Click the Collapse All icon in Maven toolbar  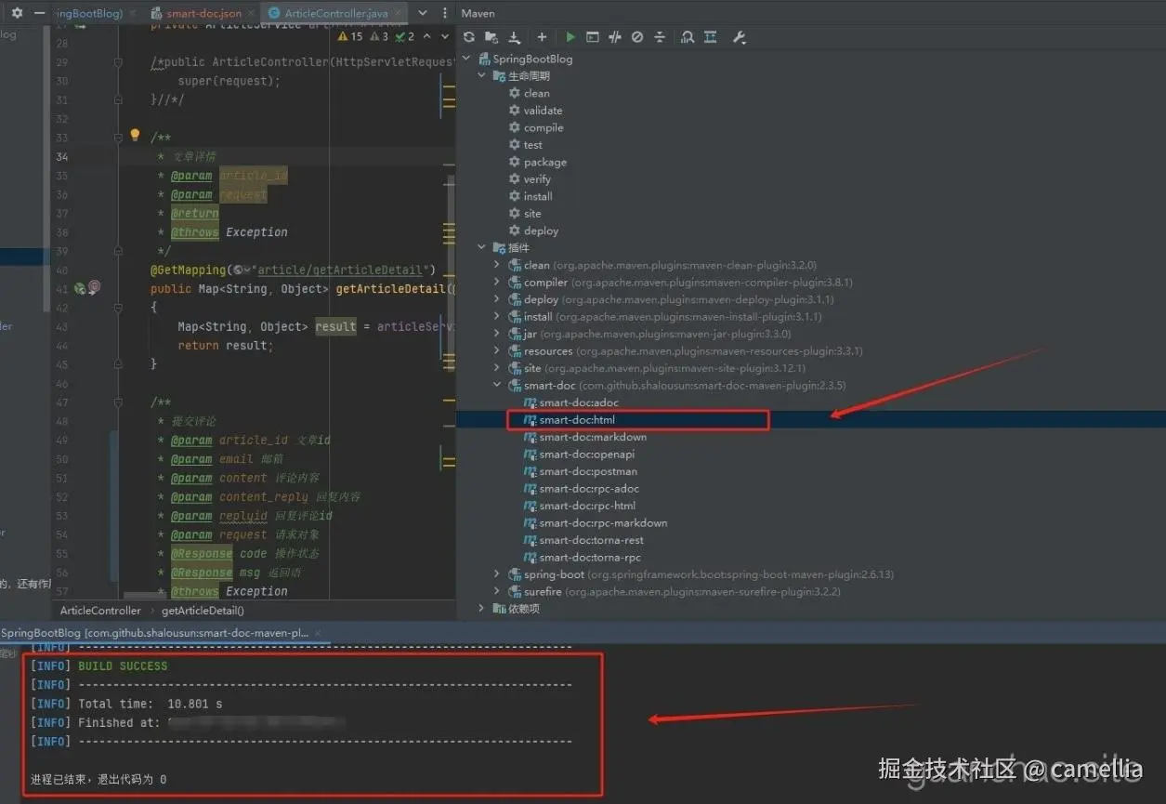[660, 37]
